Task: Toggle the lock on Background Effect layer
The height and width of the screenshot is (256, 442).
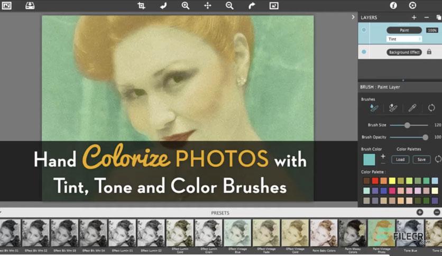Action: coord(429,52)
